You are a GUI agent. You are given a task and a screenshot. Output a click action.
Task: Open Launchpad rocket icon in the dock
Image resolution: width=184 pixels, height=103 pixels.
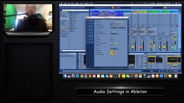tap(73, 76)
